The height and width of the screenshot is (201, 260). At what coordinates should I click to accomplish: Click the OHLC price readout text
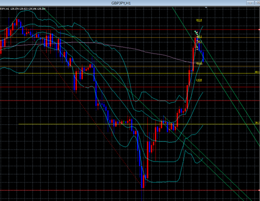[28, 9]
